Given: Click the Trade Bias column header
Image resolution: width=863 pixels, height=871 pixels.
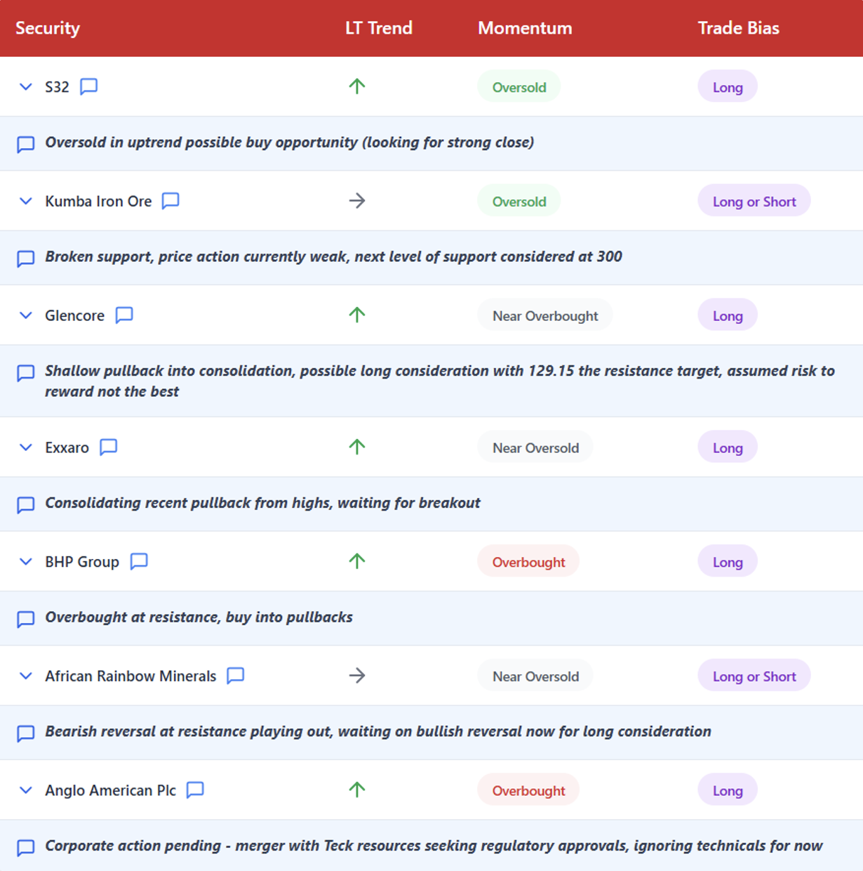Looking at the screenshot, I should pos(738,28).
